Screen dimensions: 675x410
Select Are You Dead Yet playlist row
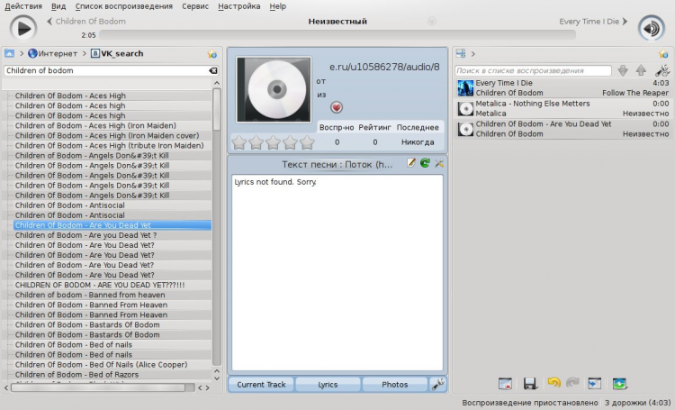pyautogui.click(x=563, y=129)
